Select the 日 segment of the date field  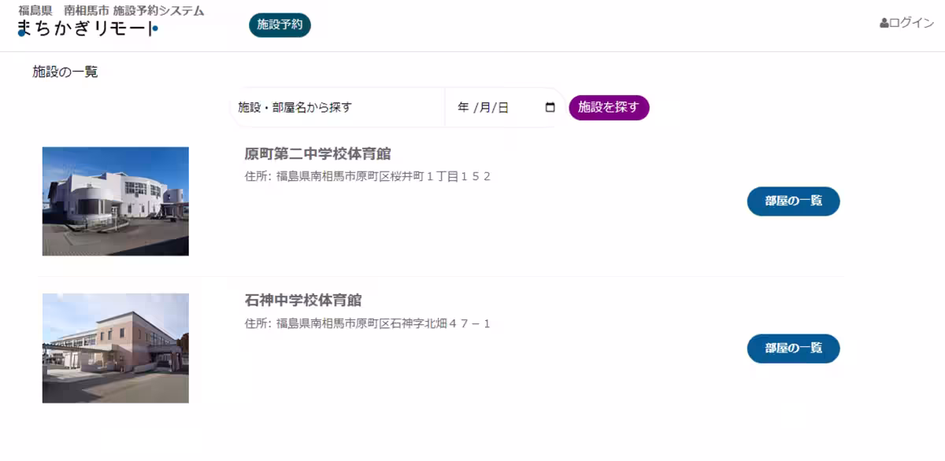click(x=503, y=108)
